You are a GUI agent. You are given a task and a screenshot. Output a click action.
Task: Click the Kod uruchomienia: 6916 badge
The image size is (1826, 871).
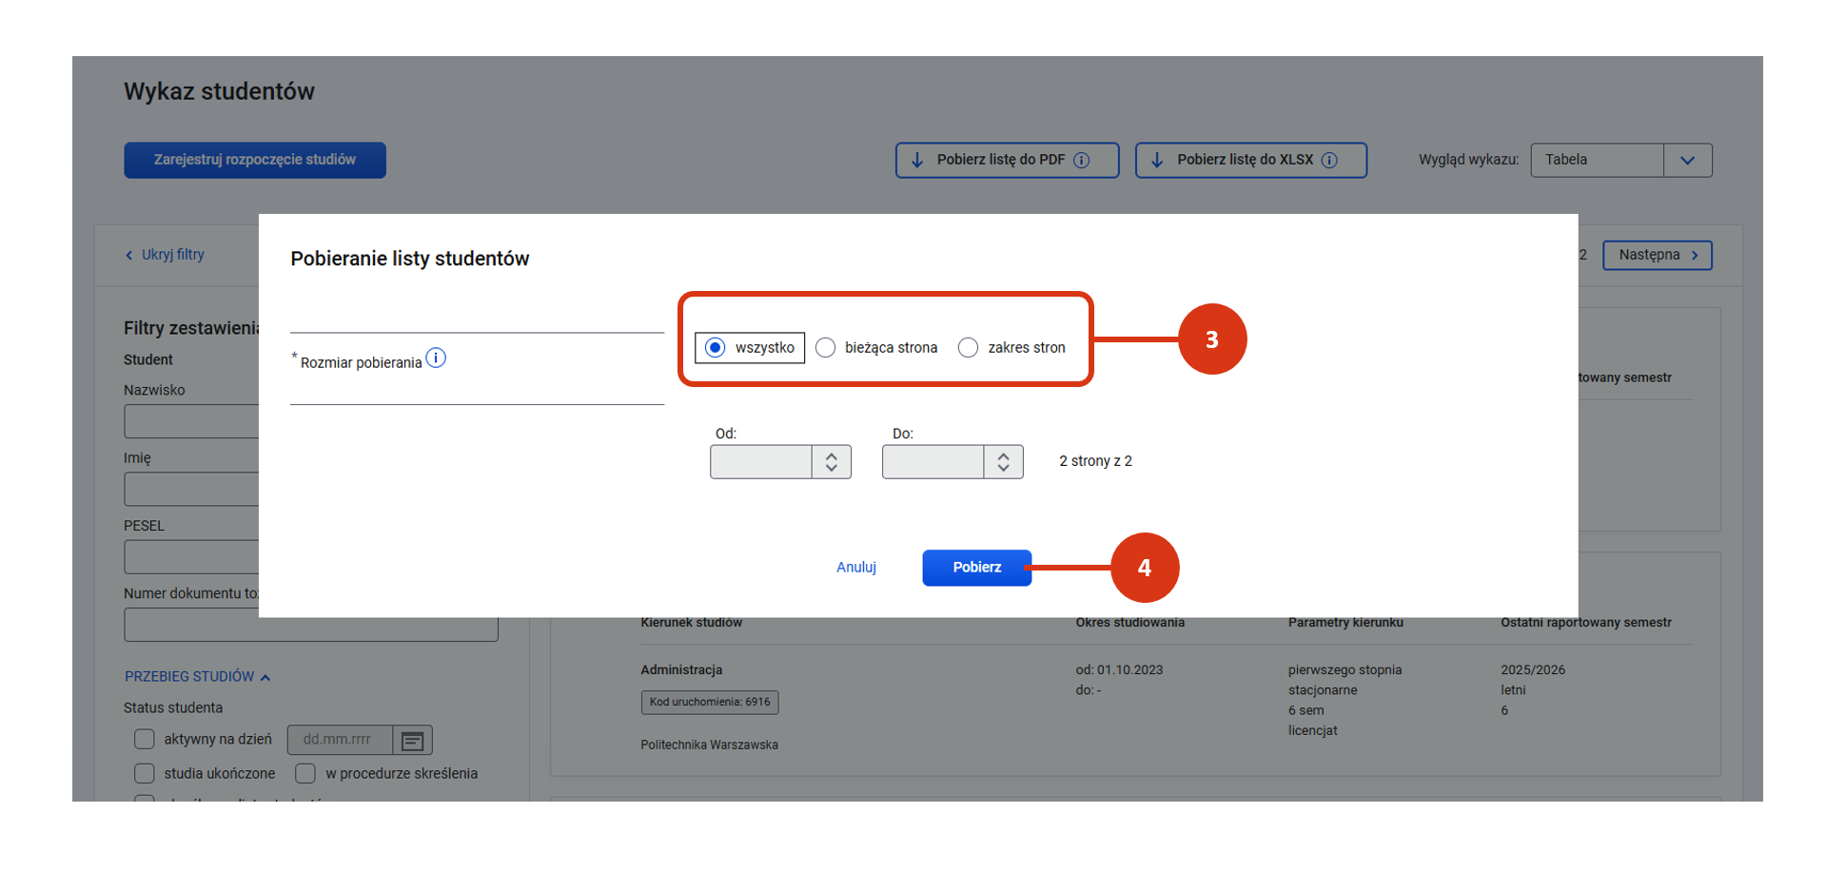[710, 702]
